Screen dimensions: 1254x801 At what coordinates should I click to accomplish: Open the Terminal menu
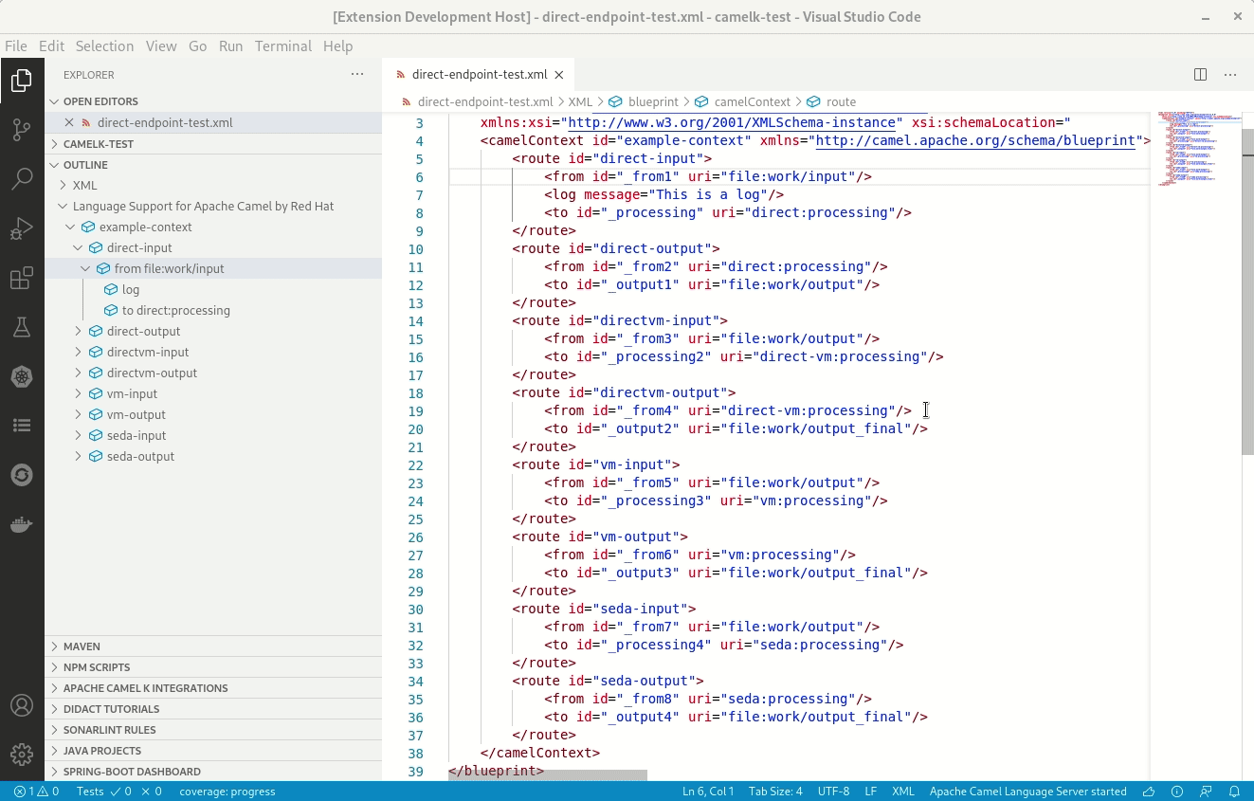point(282,46)
